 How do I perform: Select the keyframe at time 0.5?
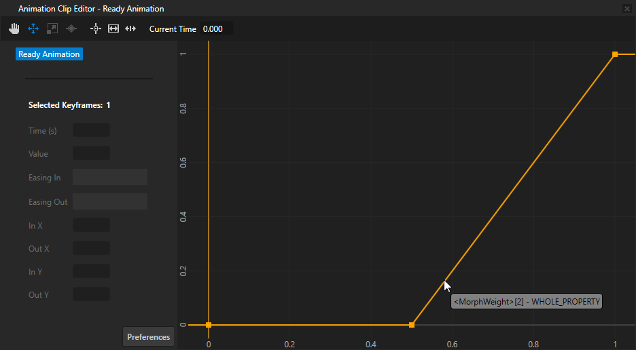pyautogui.click(x=412, y=326)
